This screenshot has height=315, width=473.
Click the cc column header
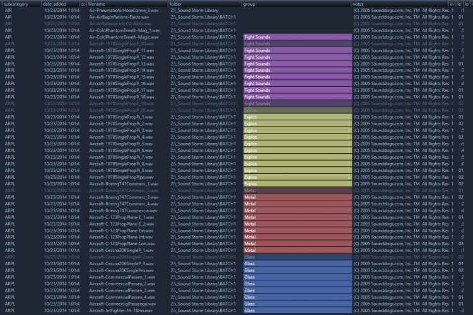click(x=83, y=4)
